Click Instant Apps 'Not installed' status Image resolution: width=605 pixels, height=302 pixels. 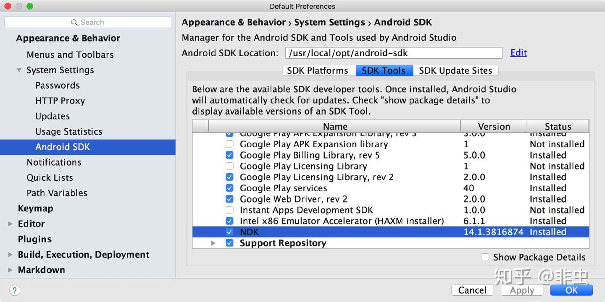click(557, 210)
